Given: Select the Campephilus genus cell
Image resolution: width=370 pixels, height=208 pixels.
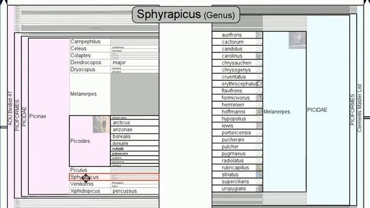Looking at the screenshot, I should [x=90, y=42].
